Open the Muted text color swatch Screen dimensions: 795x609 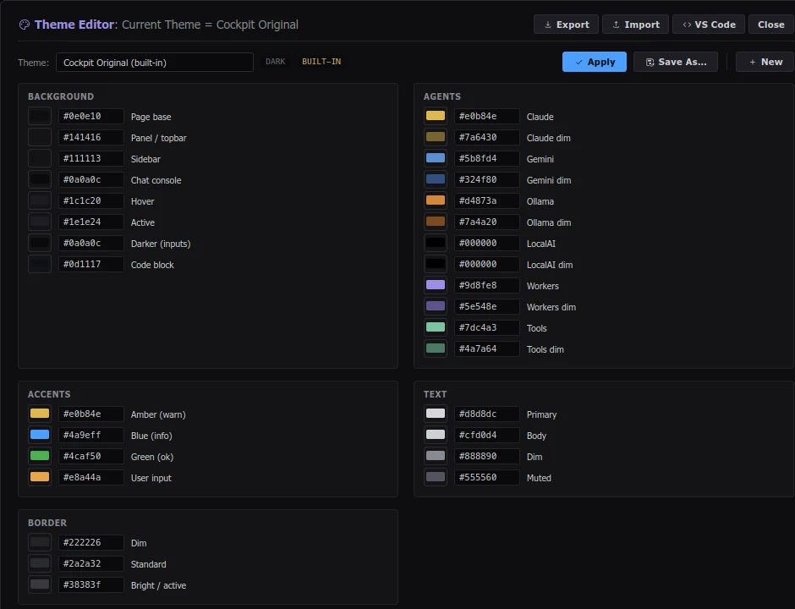436,477
